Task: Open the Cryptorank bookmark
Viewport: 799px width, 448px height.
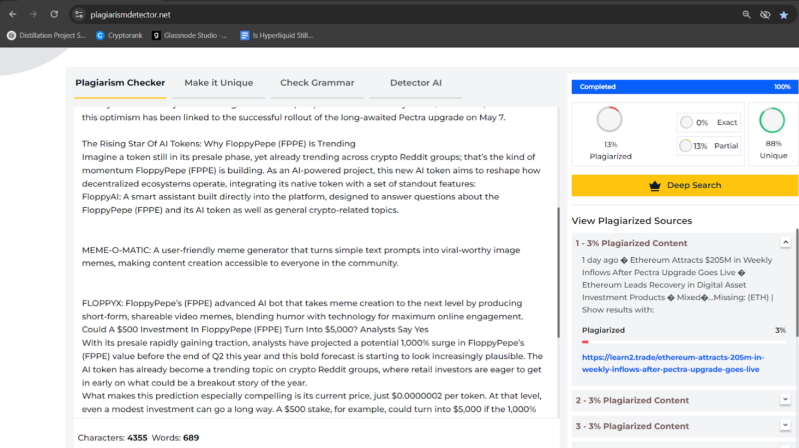Action: point(119,35)
